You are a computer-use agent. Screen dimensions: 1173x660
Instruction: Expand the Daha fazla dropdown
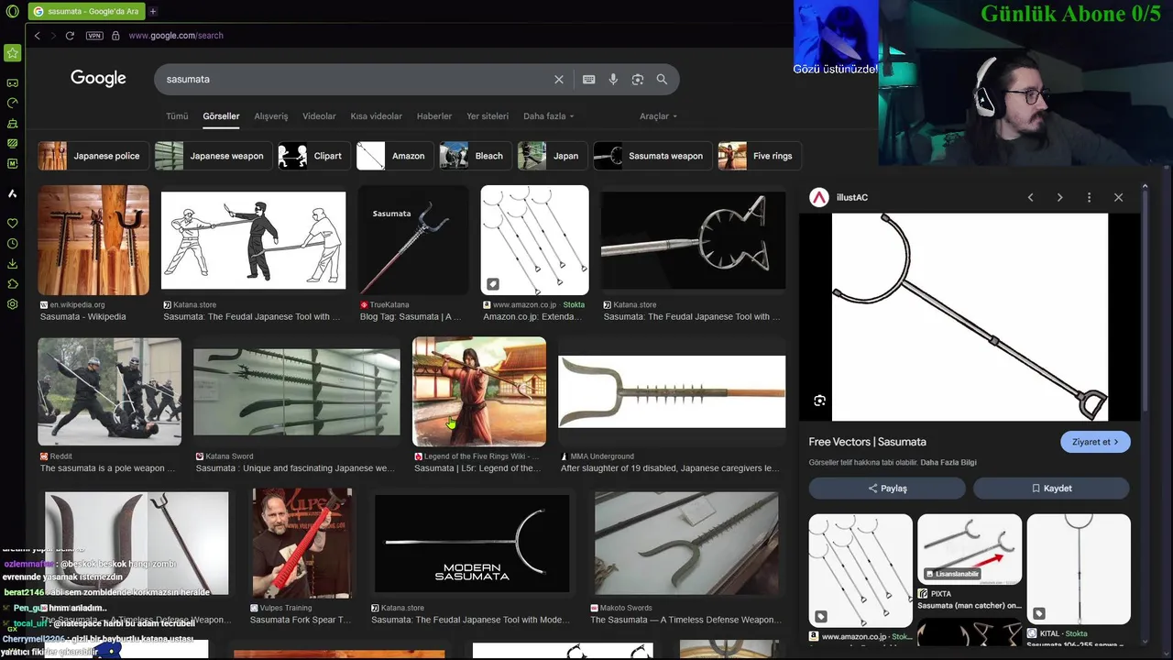pyautogui.click(x=549, y=116)
